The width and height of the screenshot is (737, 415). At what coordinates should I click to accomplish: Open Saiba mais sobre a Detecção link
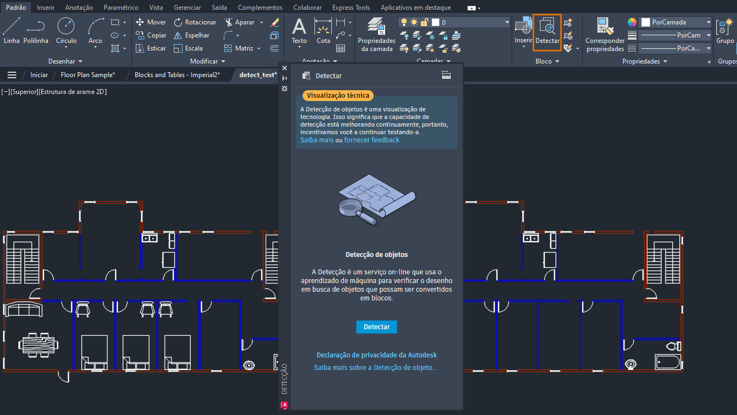375,368
